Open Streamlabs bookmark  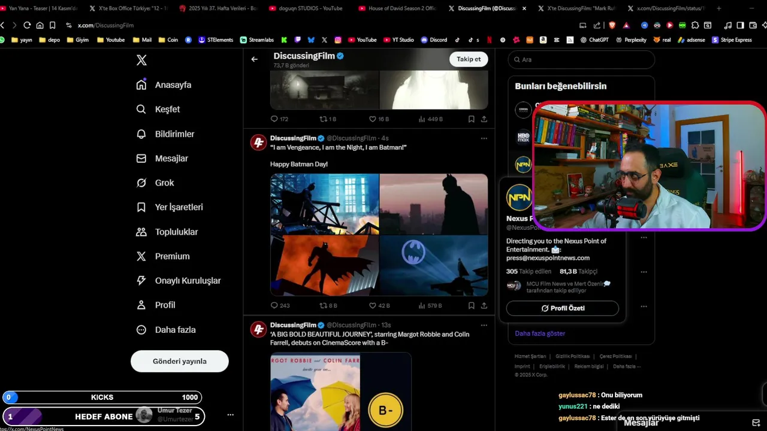point(257,40)
